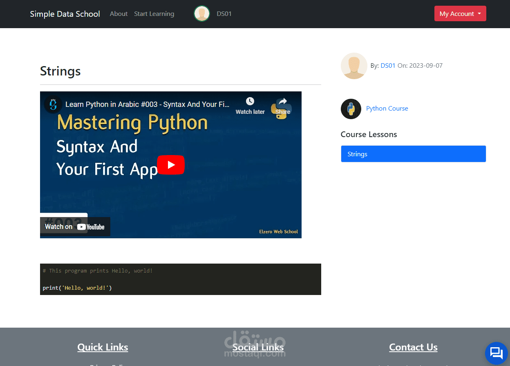510x366 pixels.
Task: Click the print('Hello, world!') code line
Action: 77,288
